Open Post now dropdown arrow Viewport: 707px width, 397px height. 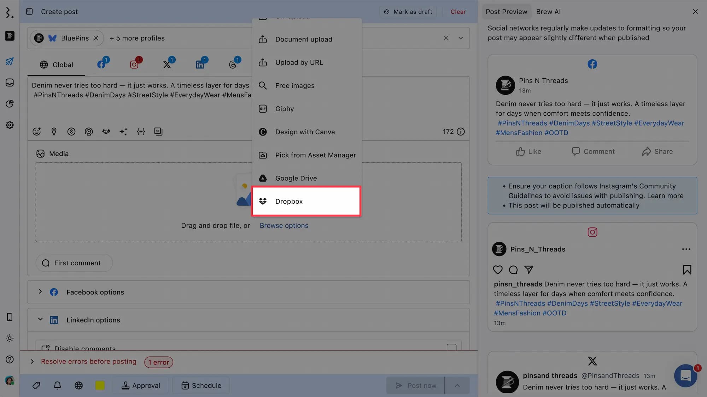(457, 385)
